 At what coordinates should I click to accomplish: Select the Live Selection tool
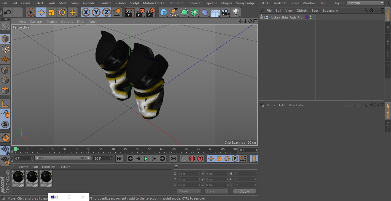31,12
